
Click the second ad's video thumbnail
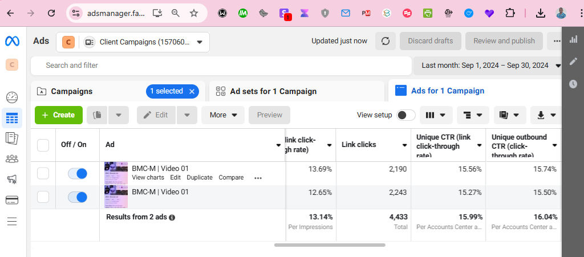tap(116, 197)
